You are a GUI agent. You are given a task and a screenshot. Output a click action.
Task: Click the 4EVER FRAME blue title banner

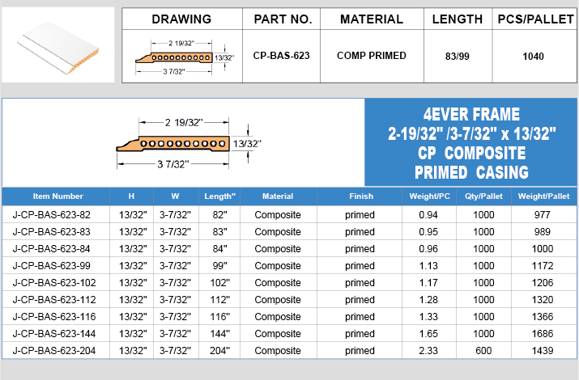(x=471, y=142)
